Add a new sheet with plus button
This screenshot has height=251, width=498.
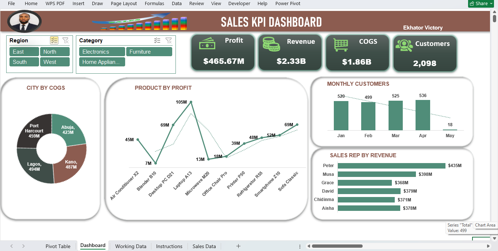click(238, 246)
